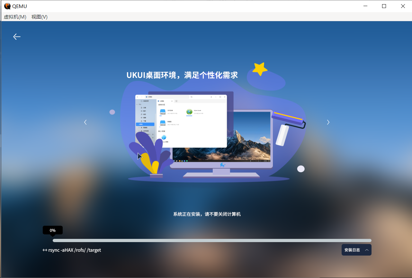Click the QEMU logo in the title bar
Screen dimensions: 412x278
pos(7,6)
